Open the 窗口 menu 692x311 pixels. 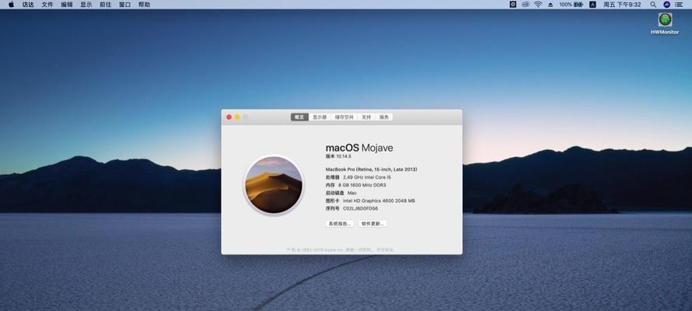point(125,5)
